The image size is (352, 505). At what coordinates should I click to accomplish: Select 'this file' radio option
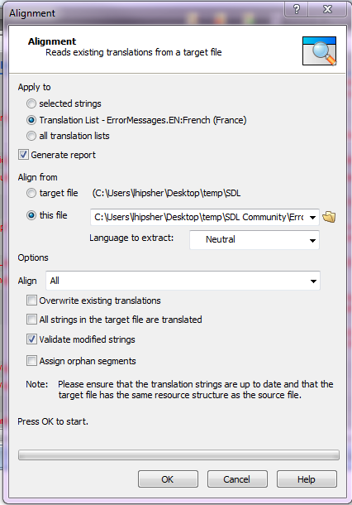click(31, 215)
